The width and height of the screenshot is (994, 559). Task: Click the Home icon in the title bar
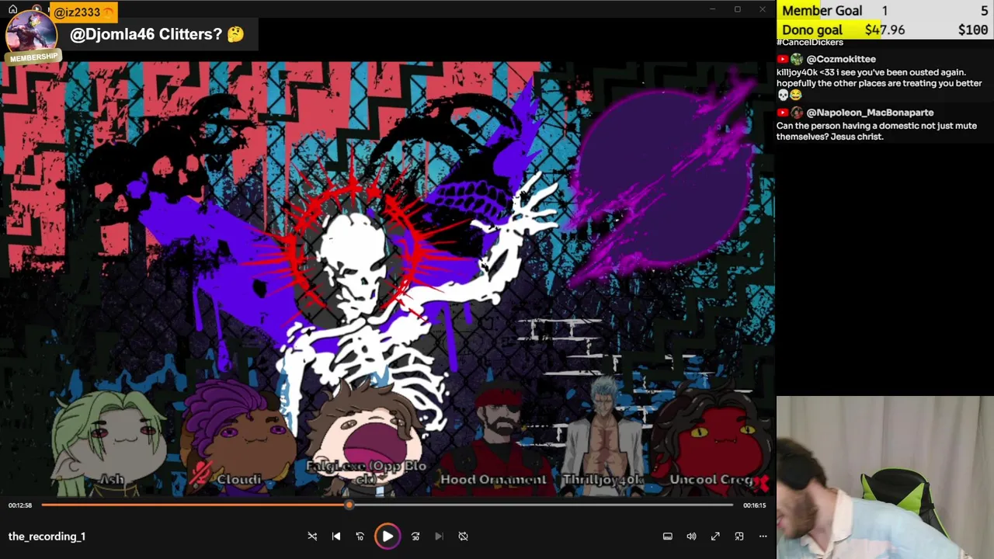pyautogui.click(x=12, y=9)
